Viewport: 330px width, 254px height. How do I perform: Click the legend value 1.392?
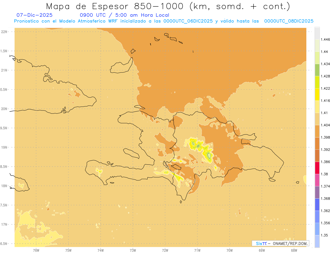pyautogui.click(x=326, y=150)
